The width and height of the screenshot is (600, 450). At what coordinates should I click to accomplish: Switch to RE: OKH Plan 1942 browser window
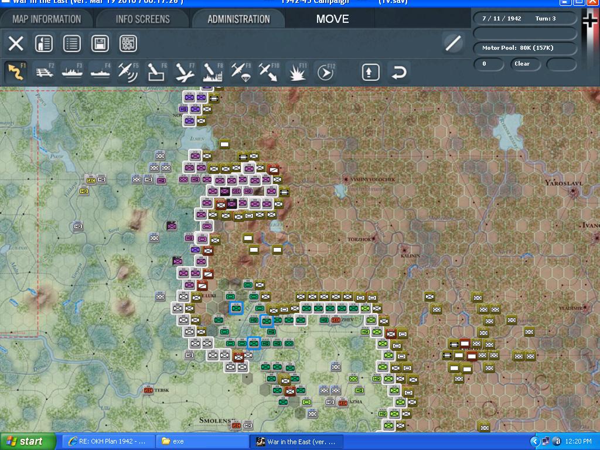click(x=108, y=442)
